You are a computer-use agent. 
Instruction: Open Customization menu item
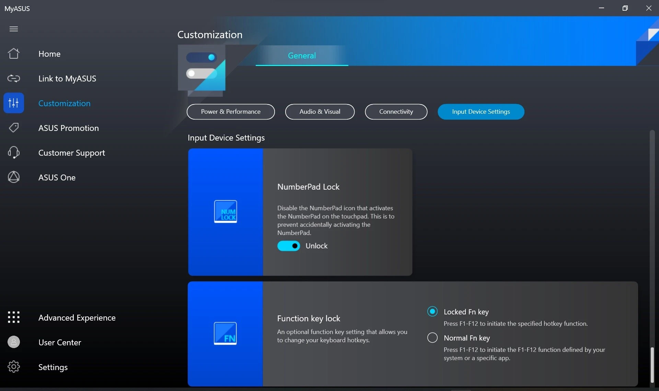65,103
